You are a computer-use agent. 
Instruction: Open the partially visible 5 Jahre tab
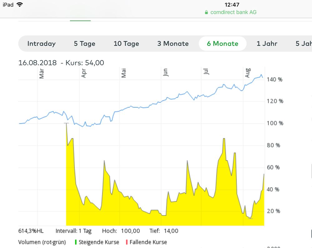[x=304, y=44]
